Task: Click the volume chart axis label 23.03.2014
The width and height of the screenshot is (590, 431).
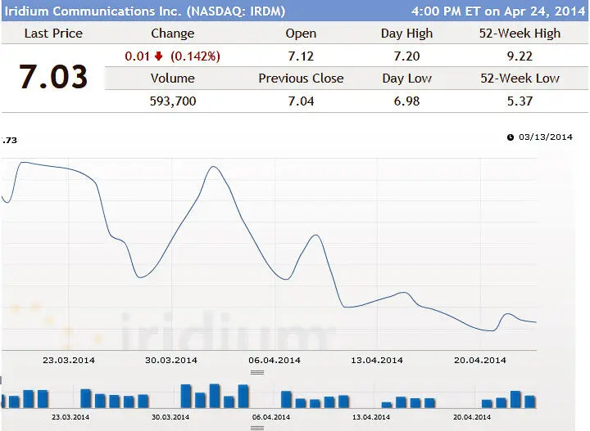Action: (70, 417)
